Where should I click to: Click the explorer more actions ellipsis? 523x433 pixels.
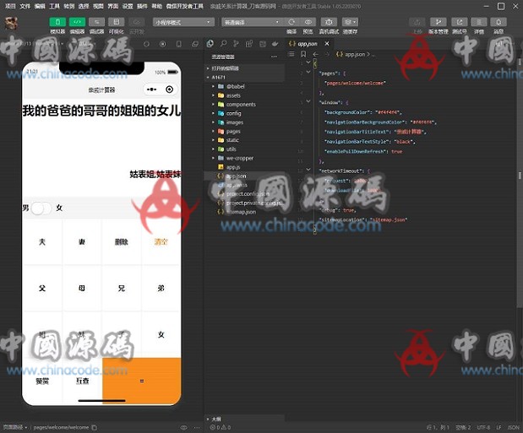coord(274,57)
